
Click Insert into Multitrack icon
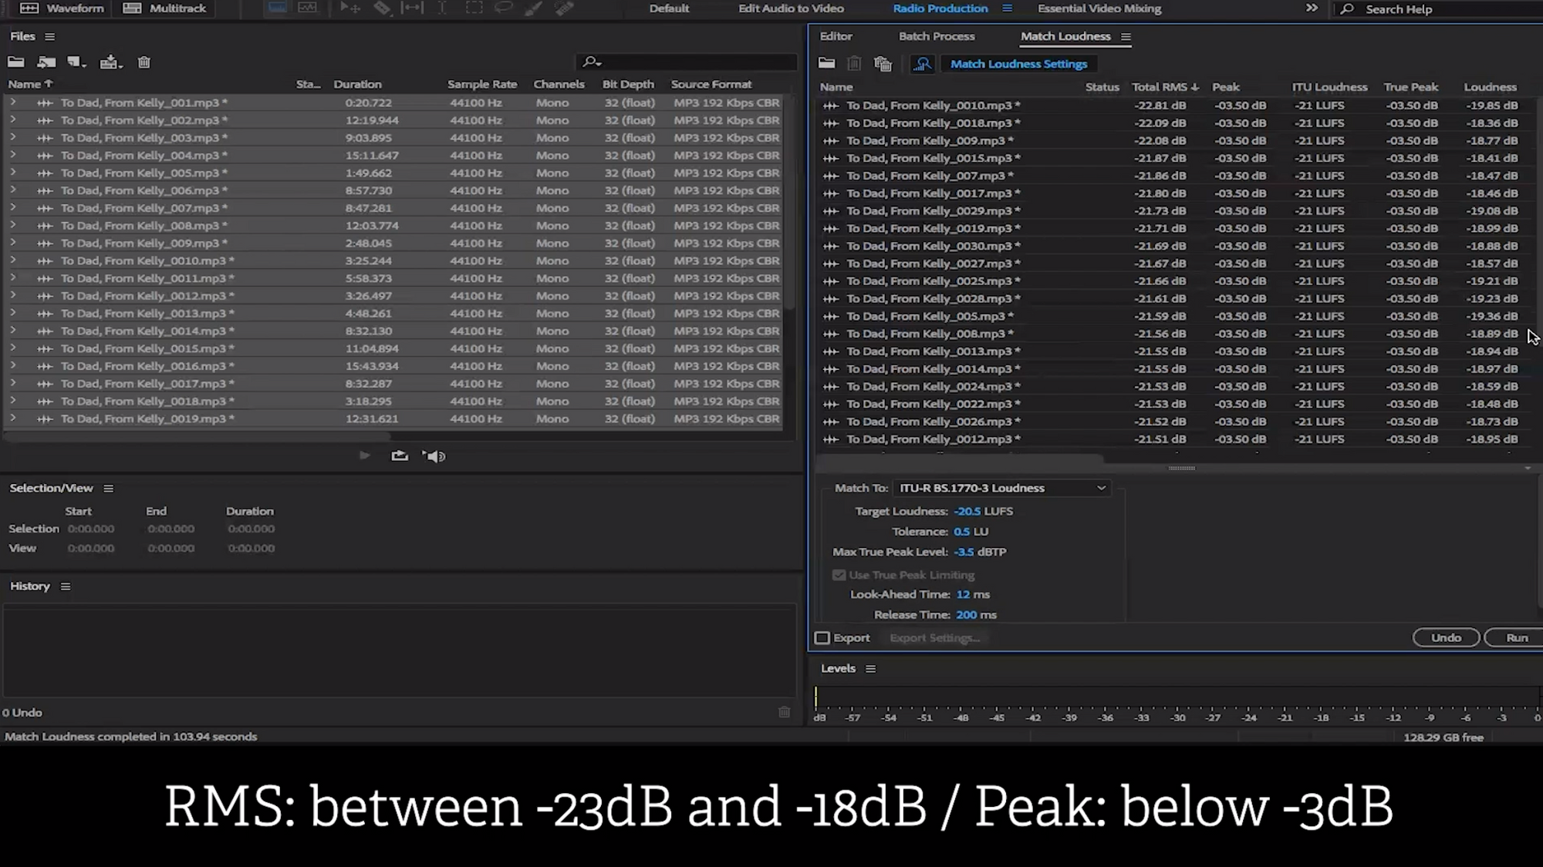click(111, 62)
